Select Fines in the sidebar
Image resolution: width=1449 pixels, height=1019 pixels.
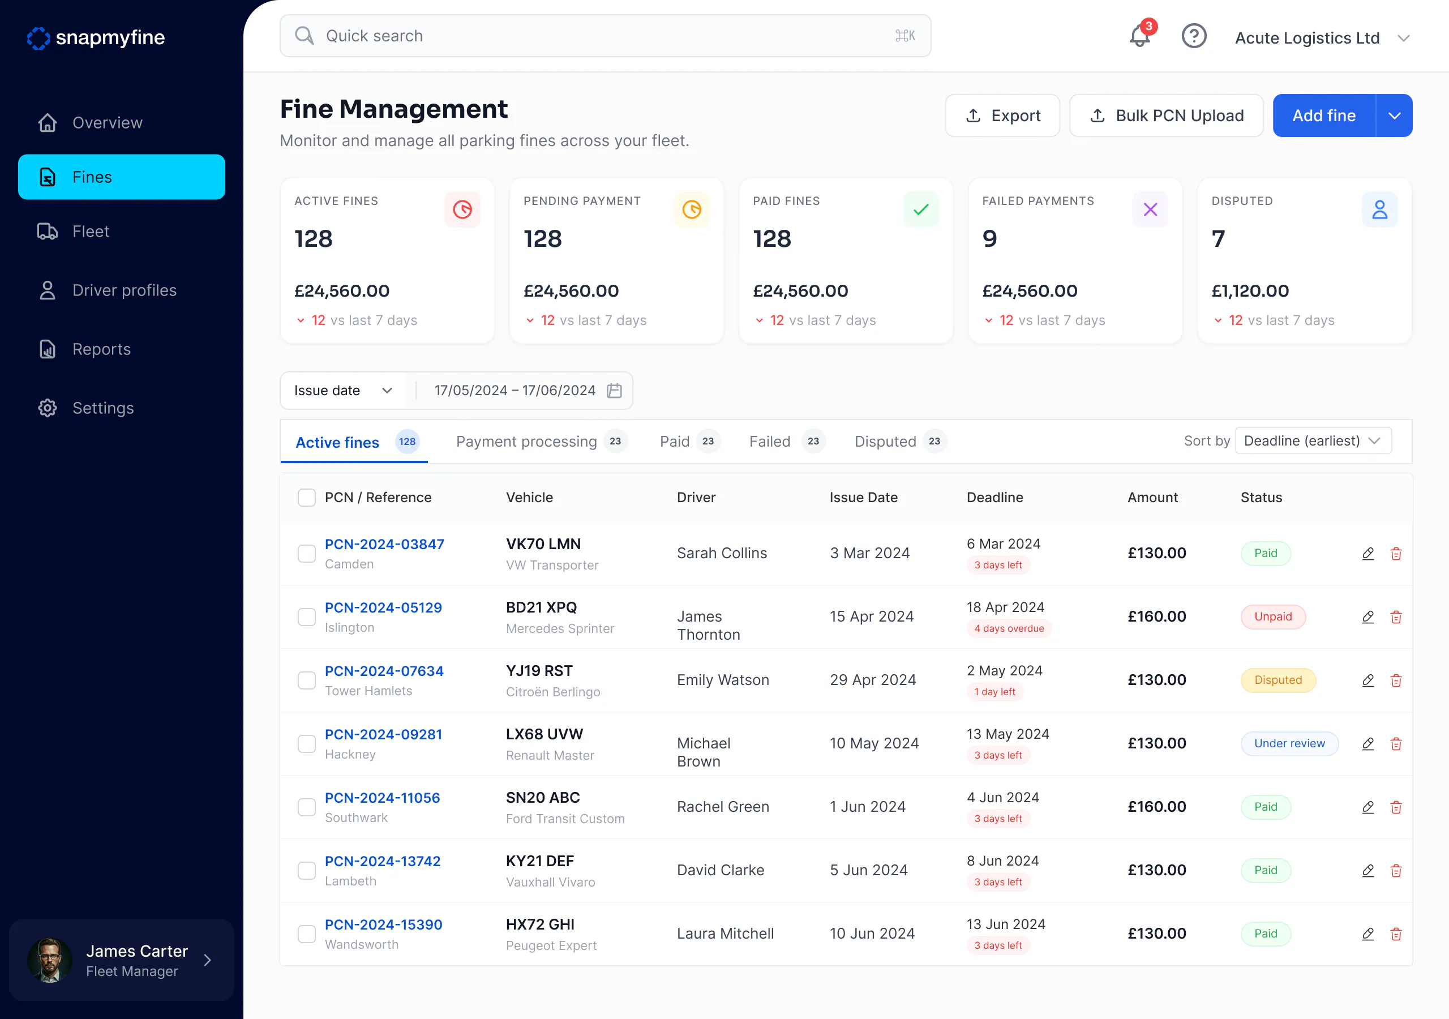pos(122,177)
